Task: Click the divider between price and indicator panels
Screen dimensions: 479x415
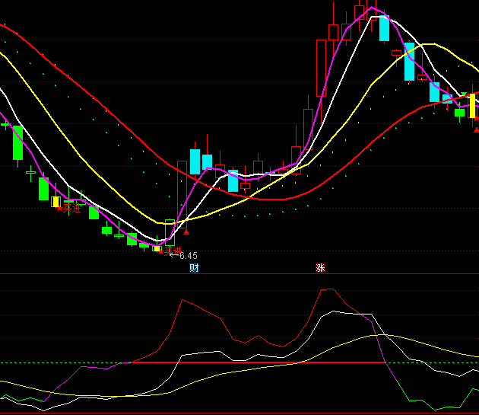Action: coord(239,273)
